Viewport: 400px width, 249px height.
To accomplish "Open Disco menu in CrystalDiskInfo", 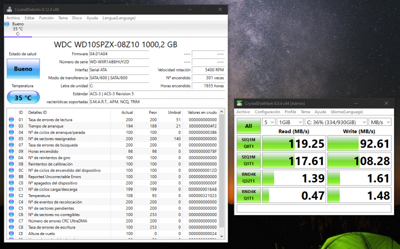I will click(x=77, y=18).
